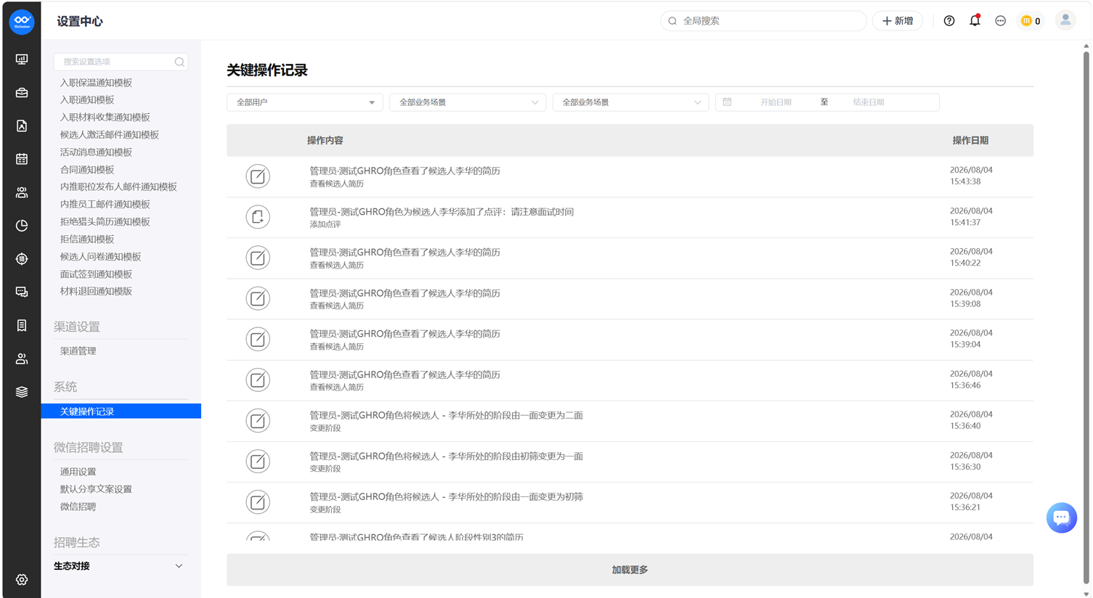The image size is (1093, 598).
Task: Click magnifier icon in settings search box
Action: pos(179,62)
